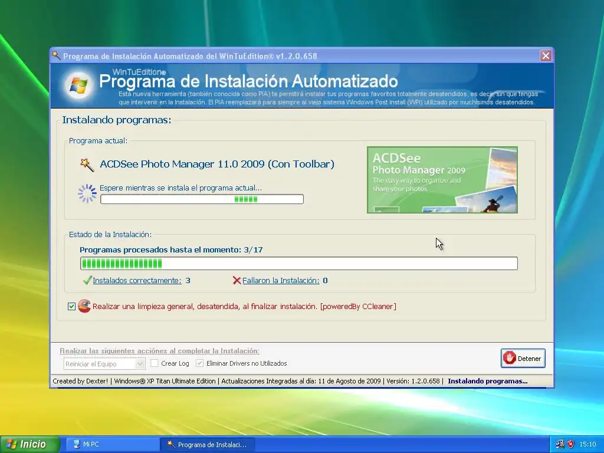604x453 pixels.
Task: Click 'Windows® XP Titan Ultimate Edition' status text
Action: click(x=165, y=381)
